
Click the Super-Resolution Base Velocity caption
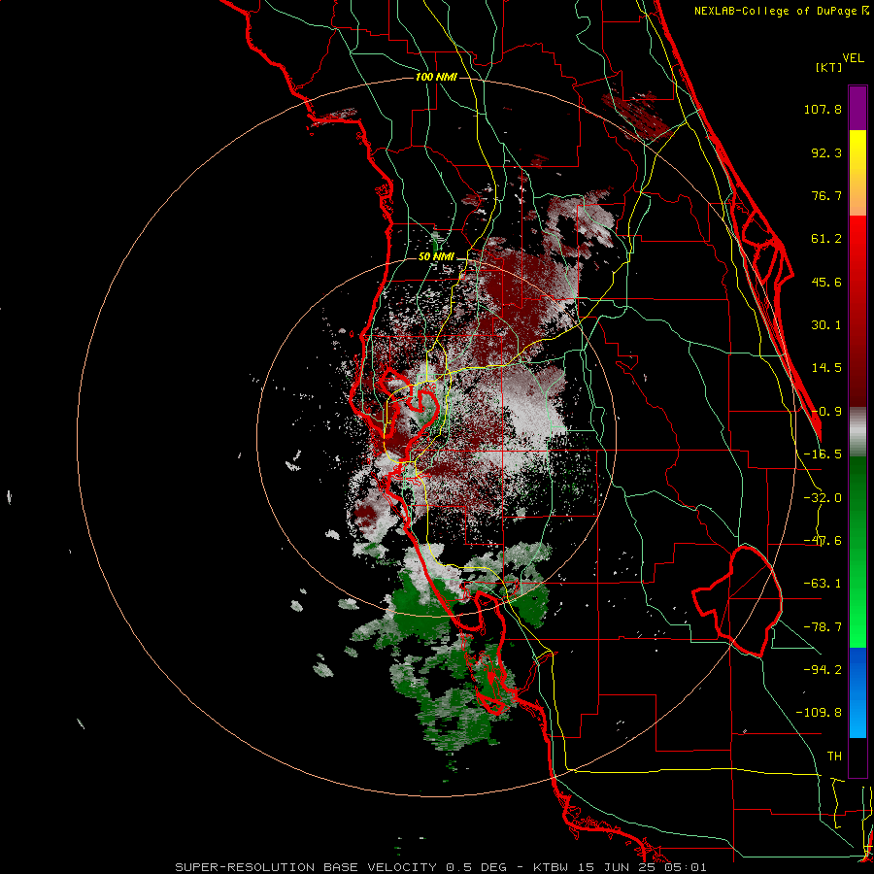[441, 867]
